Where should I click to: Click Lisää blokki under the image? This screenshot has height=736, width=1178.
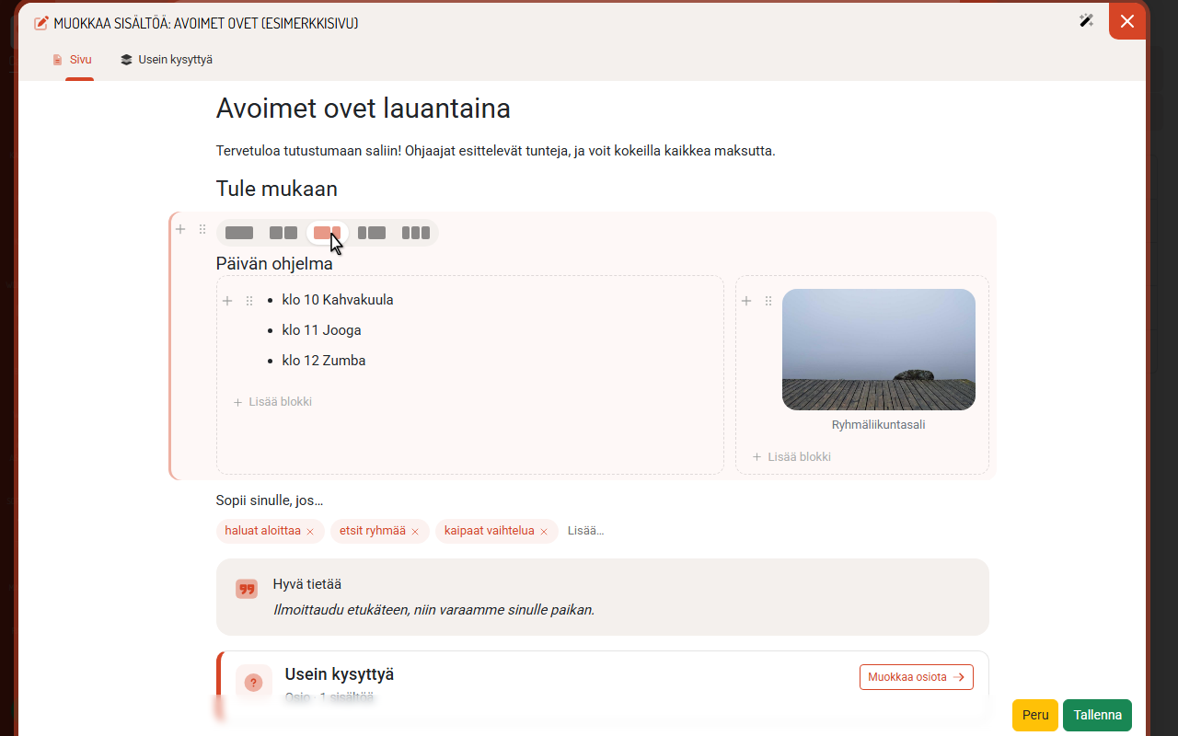coord(791,457)
